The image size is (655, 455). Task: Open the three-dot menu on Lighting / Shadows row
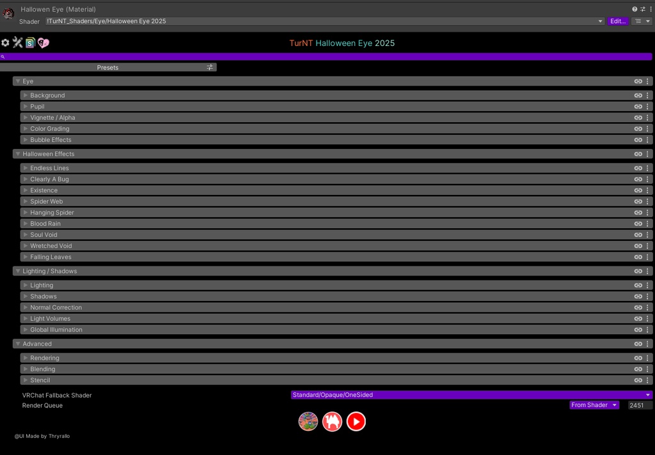(647, 272)
